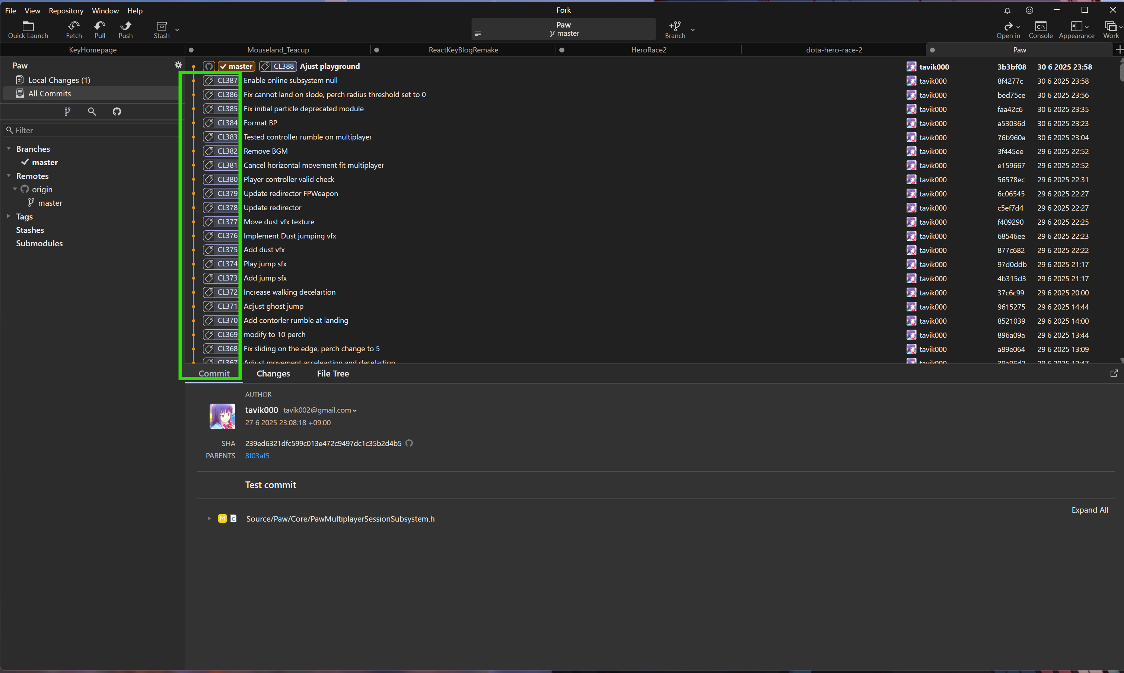The image size is (1124, 673).
Task: Fetch from remote
Action: coord(74,30)
